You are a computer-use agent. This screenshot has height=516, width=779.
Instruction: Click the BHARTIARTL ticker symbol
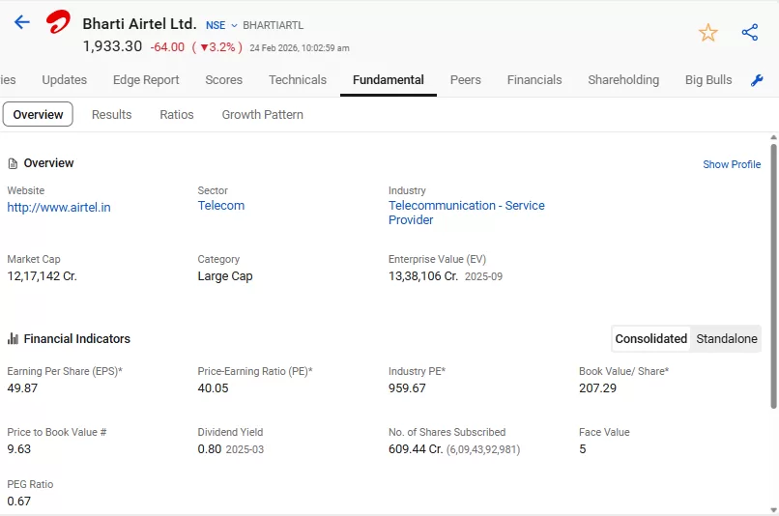(x=273, y=25)
